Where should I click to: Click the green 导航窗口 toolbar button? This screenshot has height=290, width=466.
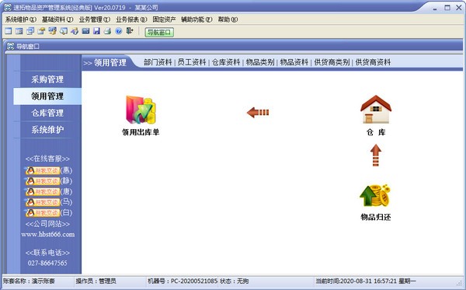(x=159, y=32)
